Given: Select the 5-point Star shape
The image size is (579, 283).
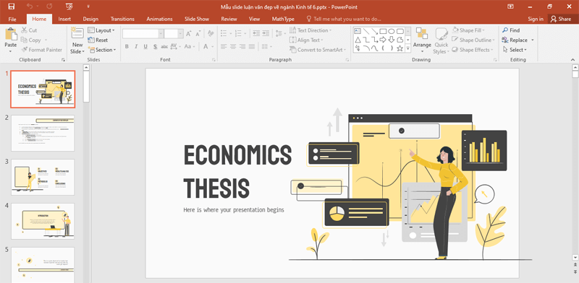Looking at the screenshot, I should coord(400,48).
